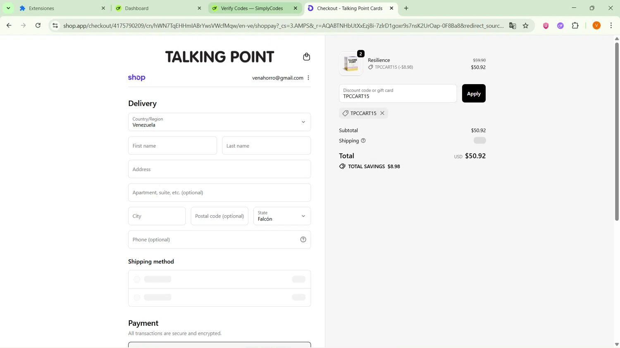Click the Shipping help question mark icon
The width and height of the screenshot is (620, 348).
[x=363, y=141]
